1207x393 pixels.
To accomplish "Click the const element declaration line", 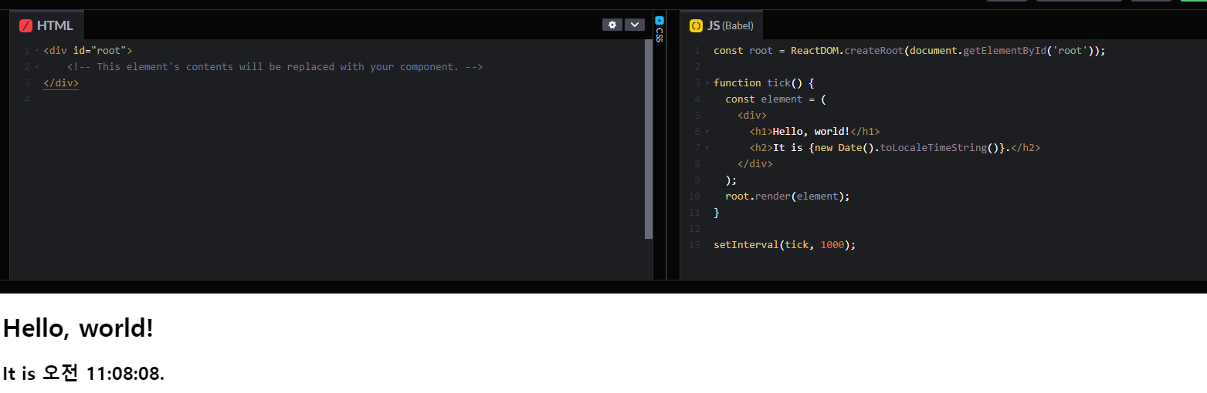I will (775, 99).
